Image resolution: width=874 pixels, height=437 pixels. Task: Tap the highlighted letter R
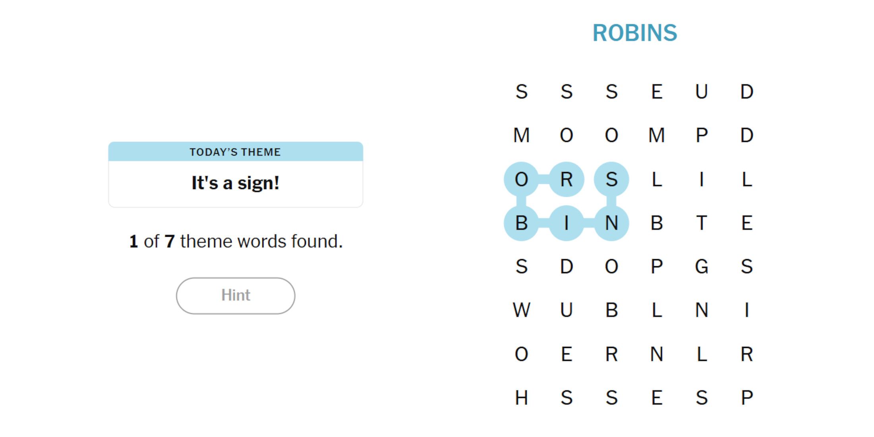coord(567,179)
